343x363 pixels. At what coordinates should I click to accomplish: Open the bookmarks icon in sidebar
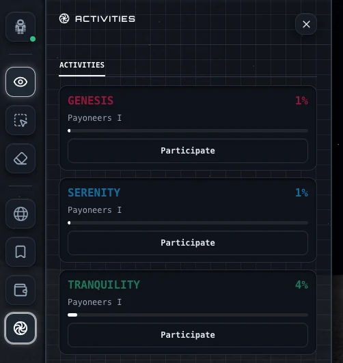point(20,252)
